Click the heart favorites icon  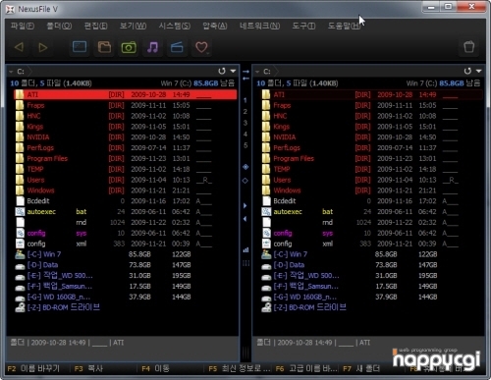[x=201, y=47]
